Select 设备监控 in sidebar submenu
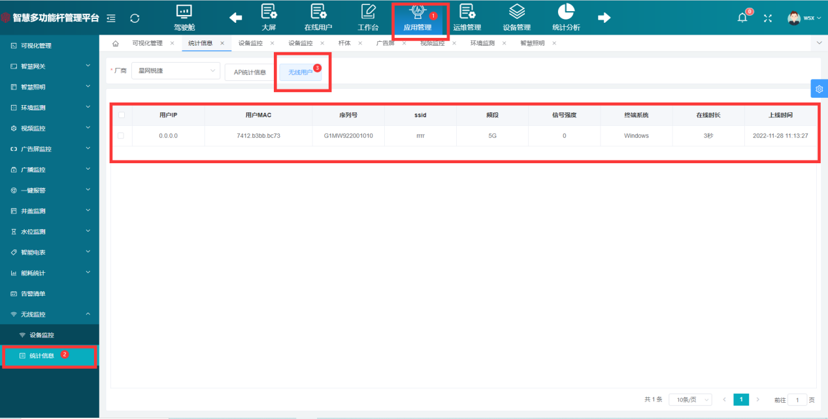 click(42, 335)
